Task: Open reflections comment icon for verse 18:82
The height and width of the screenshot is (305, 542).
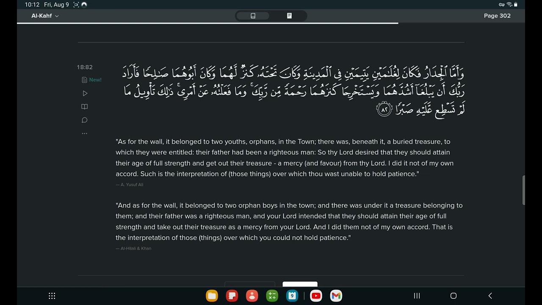Action: tap(85, 120)
